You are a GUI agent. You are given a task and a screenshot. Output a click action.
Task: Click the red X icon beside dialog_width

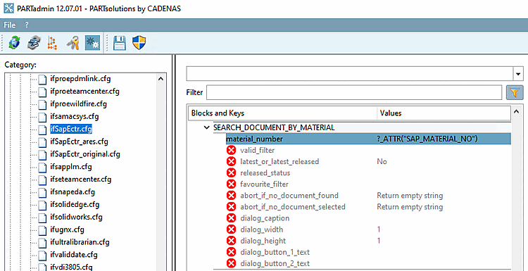click(x=231, y=229)
